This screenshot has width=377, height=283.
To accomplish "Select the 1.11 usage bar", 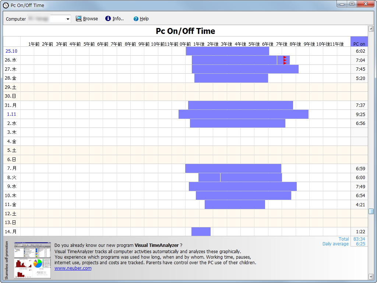I will (243, 114).
